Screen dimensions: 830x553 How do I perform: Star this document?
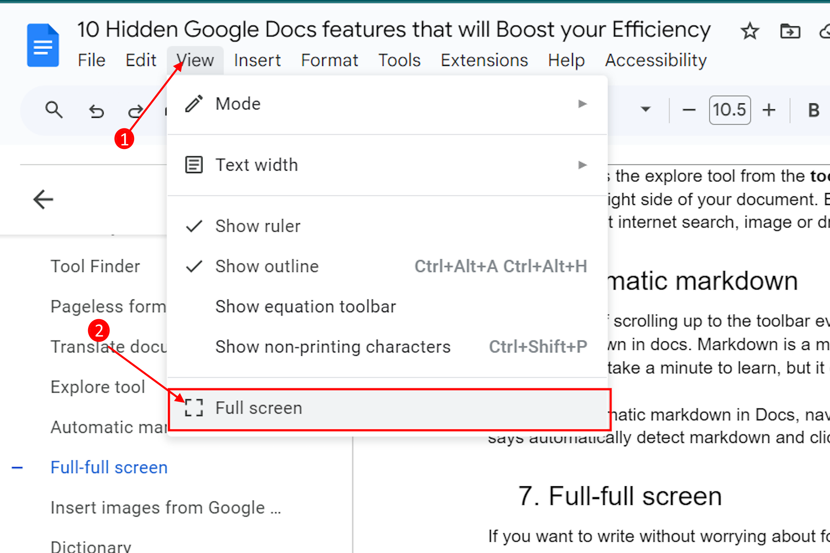749,31
